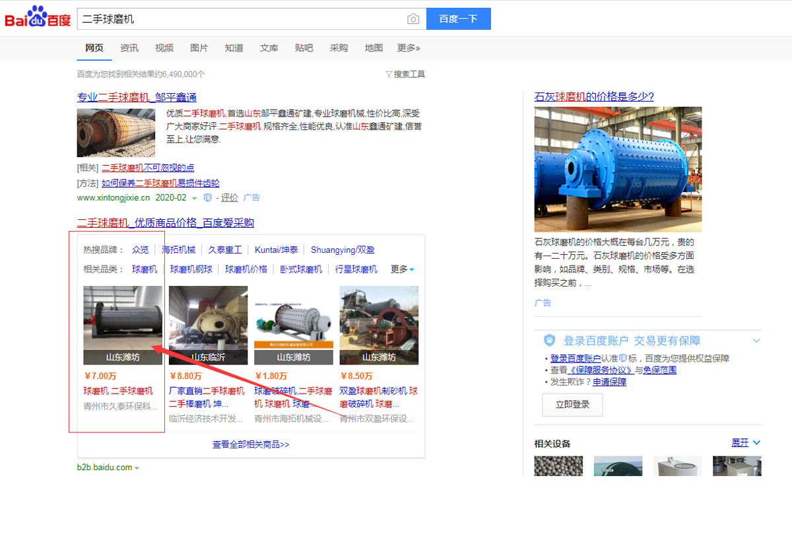
Task: Open the ¥7.00万 product thumbnail
Action: pyautogui.click(x=123, y=325)
